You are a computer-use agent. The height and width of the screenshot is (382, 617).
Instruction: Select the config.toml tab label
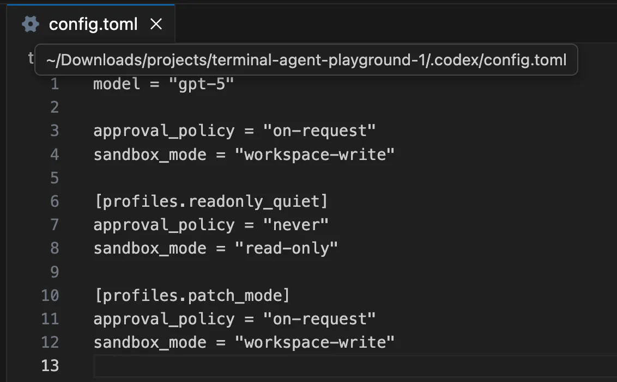tap(93, 24)
